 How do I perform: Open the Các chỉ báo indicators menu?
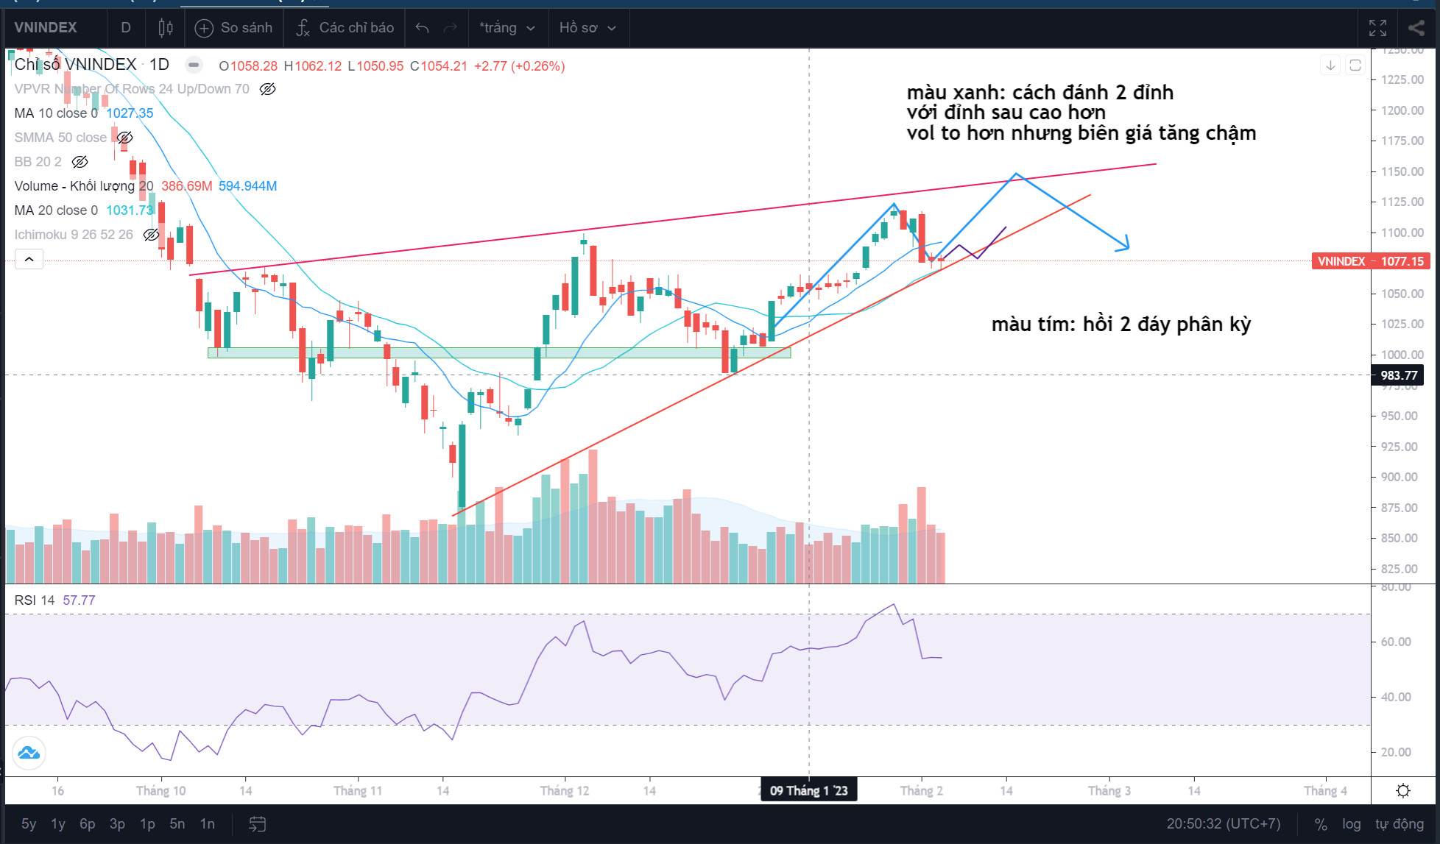pos(345,28)
